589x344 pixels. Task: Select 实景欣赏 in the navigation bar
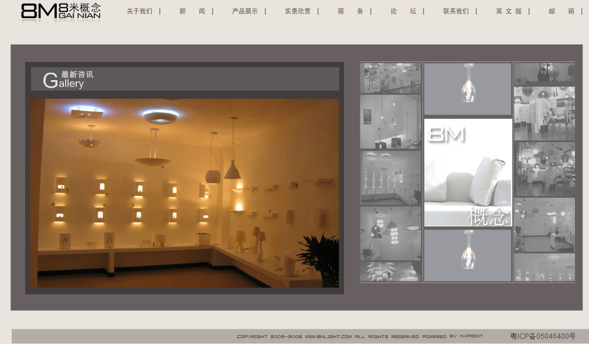click(x=298, y=11)
